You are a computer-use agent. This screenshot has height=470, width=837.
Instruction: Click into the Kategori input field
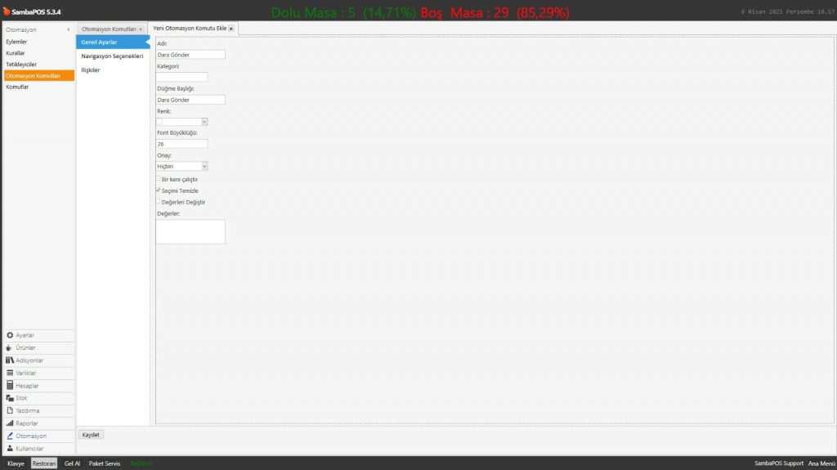181,77
